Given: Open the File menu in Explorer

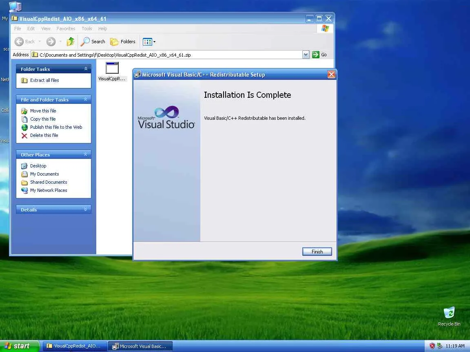Looking at the screenshot, I should click(x=18, y=29).
